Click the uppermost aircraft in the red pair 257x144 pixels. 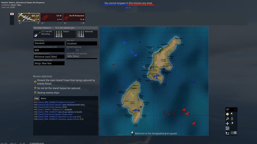click(184, 110)
